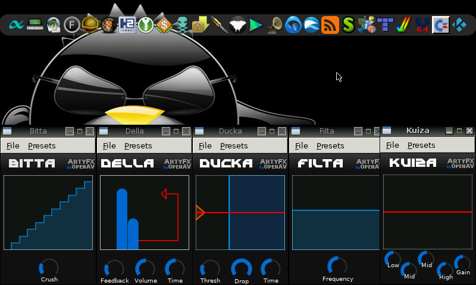Open File menu in Filta window
The image size is (476, 285).
click(x=302, y=145)
